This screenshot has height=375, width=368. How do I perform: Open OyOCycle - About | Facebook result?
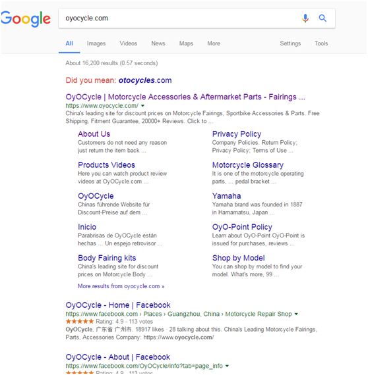pyautogui.click(x=117, y=357)
